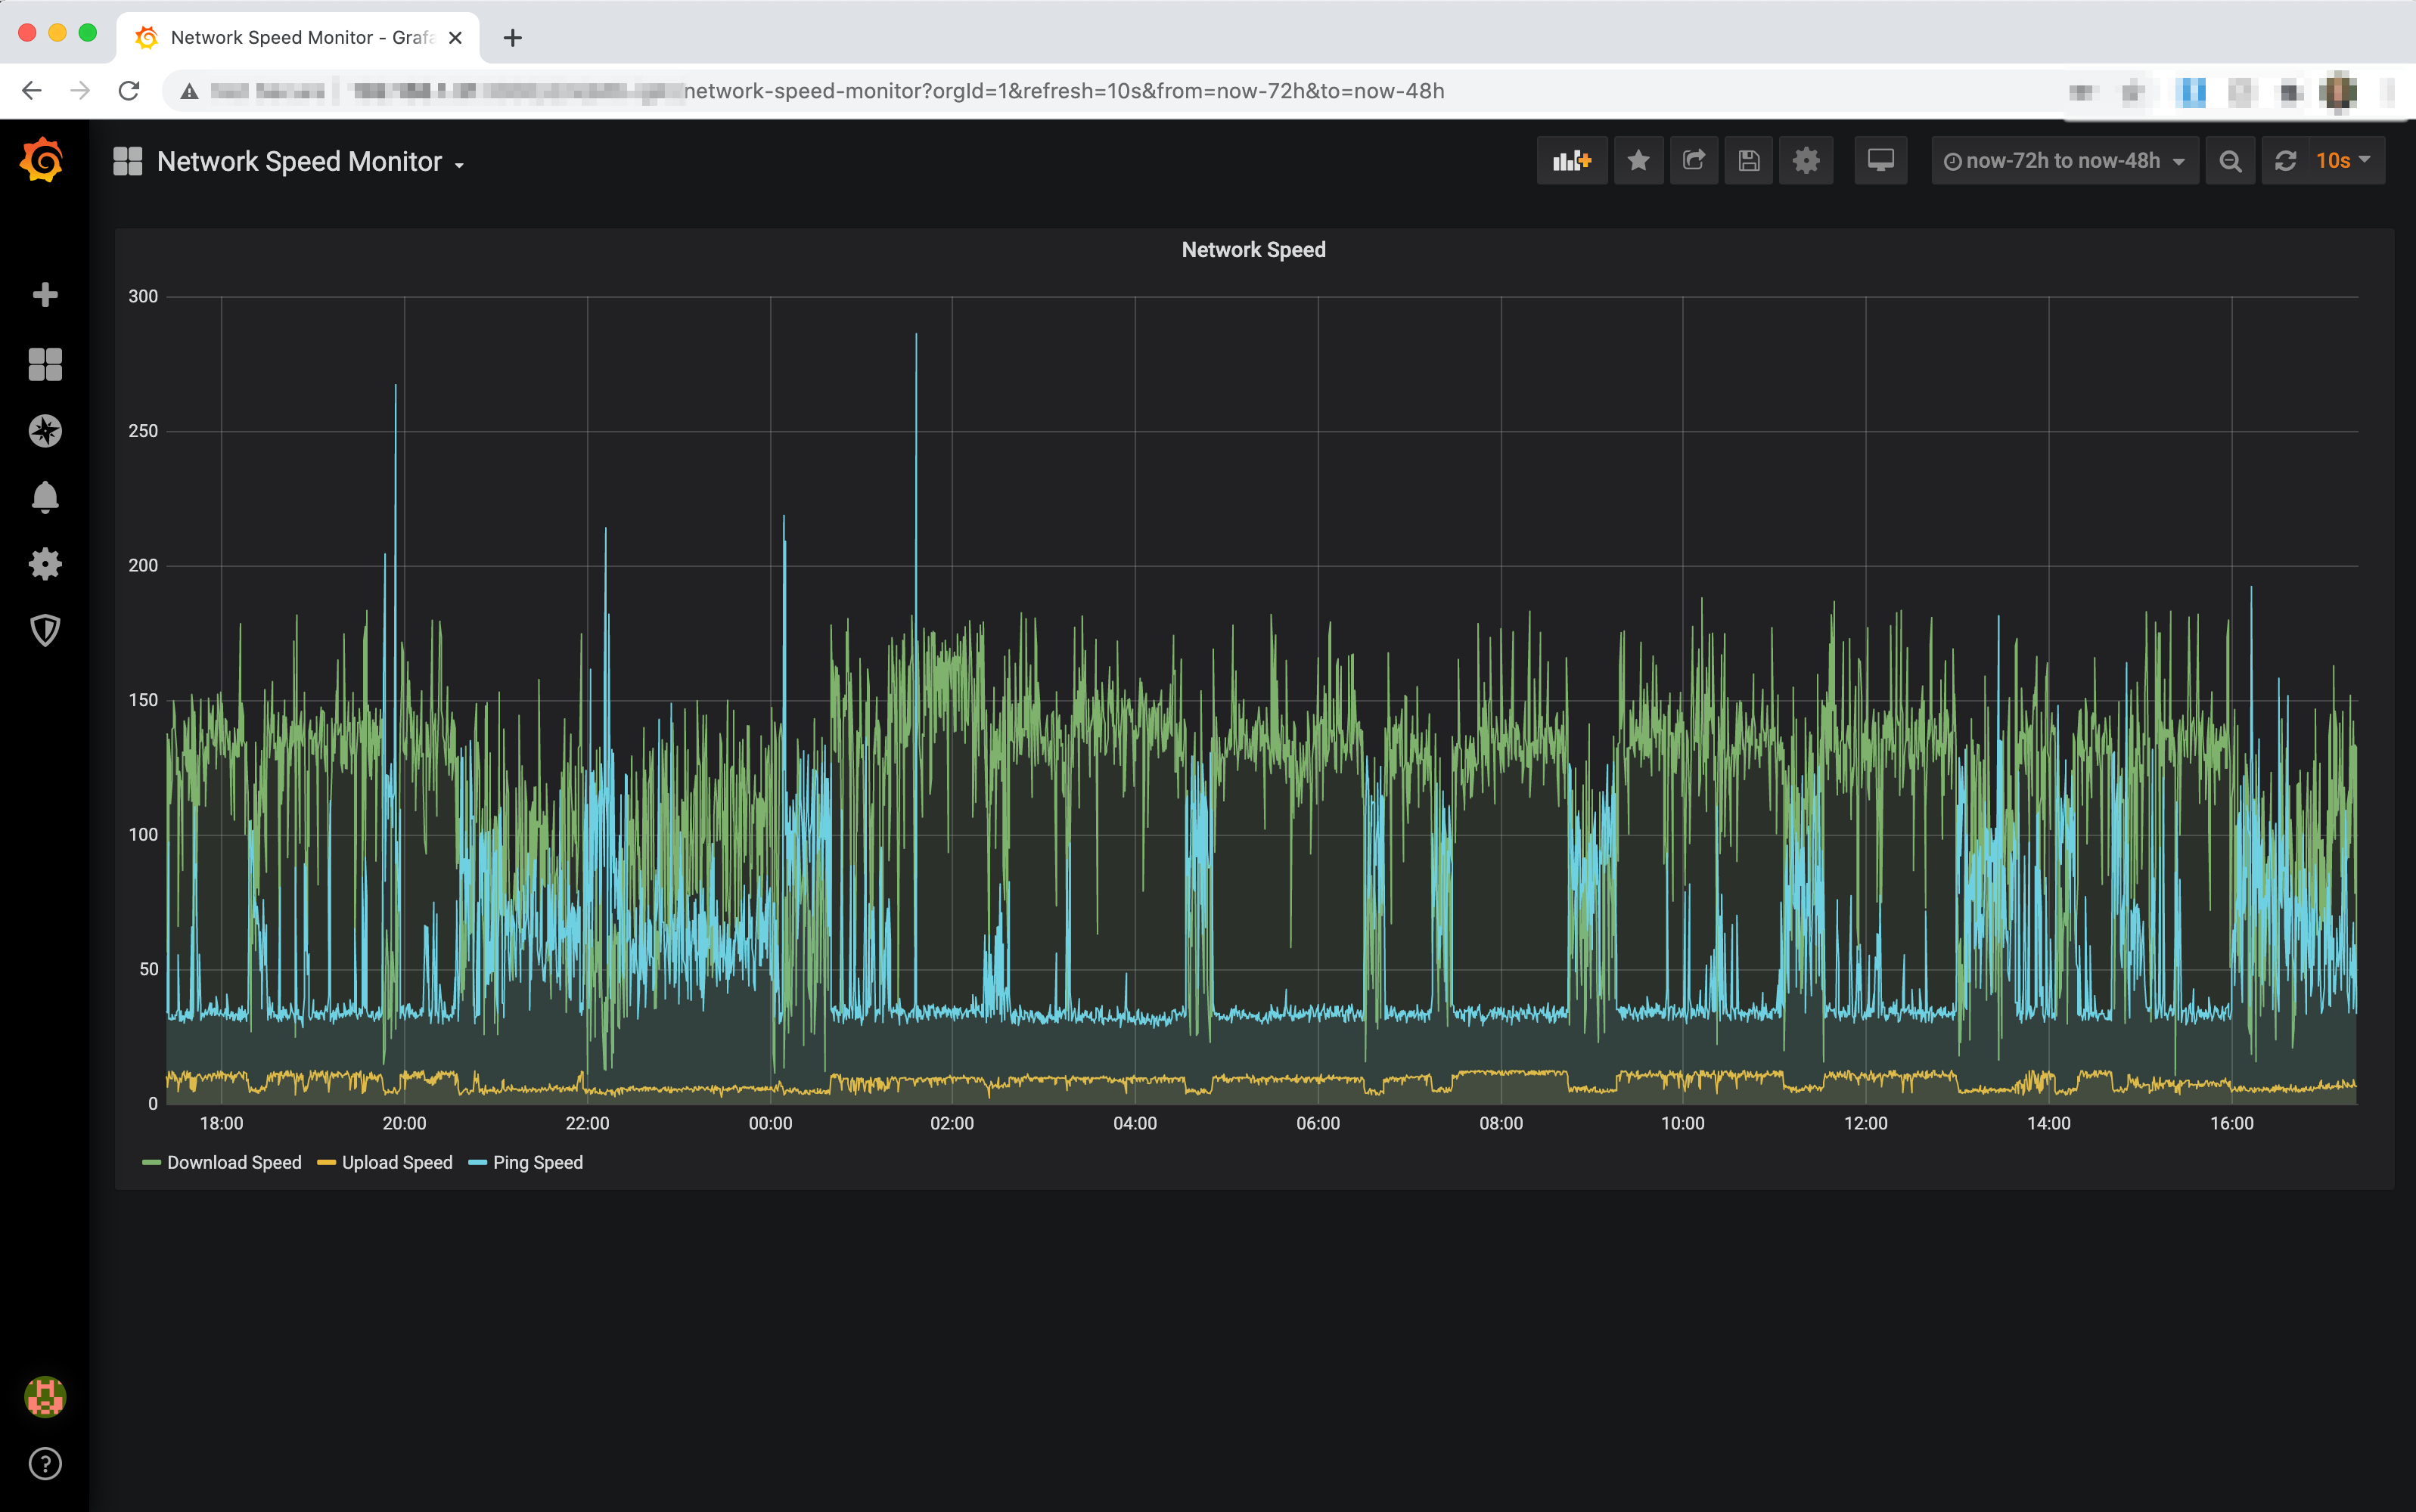
Task: Open the Network Speed panel title menu
Action: (1253, 250)
